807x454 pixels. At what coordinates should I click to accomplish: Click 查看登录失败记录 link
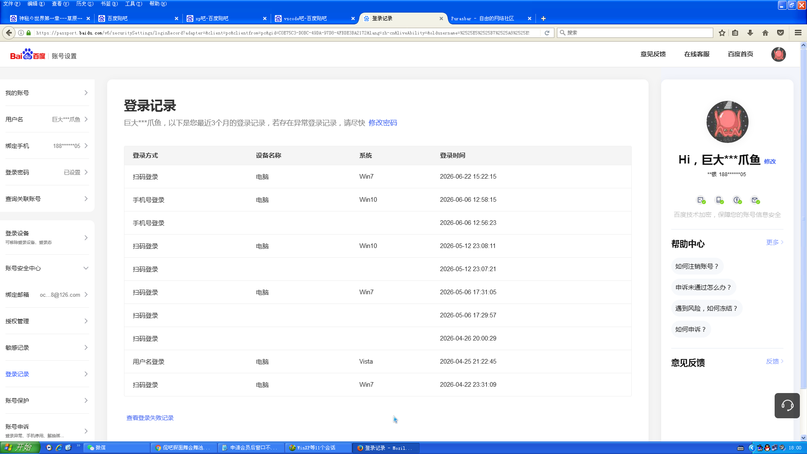coord(150,418)
